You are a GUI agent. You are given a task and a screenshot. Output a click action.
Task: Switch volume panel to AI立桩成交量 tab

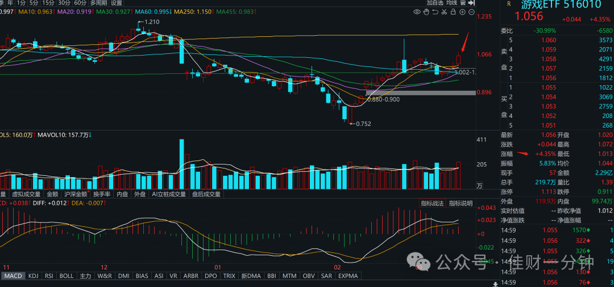coord(169,194)
